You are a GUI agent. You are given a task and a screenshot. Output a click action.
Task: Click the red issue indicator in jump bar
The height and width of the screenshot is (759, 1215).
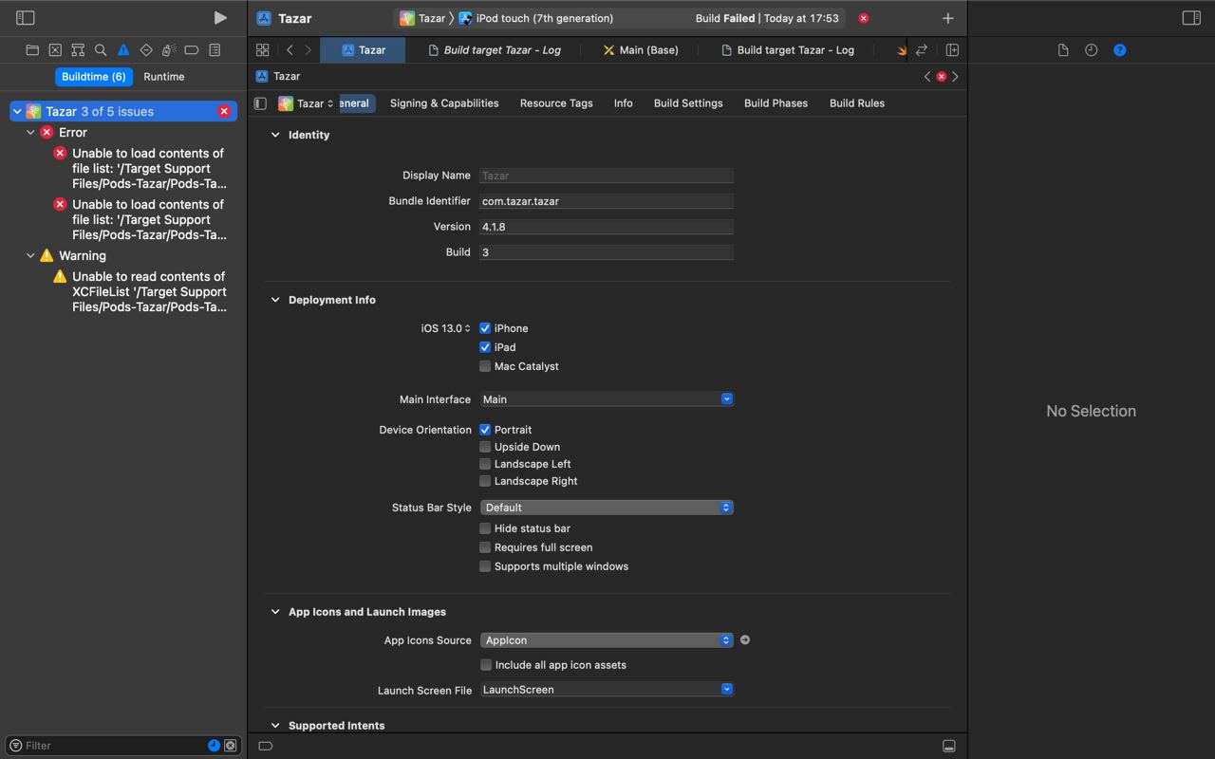(x=941, y=77)
